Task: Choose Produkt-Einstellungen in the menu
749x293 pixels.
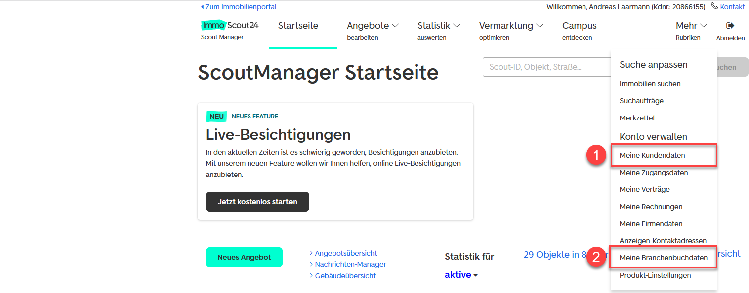Action: coord(655,275)
